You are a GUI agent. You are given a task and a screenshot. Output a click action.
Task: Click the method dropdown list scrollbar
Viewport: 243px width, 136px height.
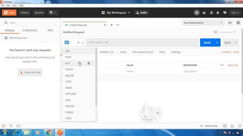coord(96,77)
